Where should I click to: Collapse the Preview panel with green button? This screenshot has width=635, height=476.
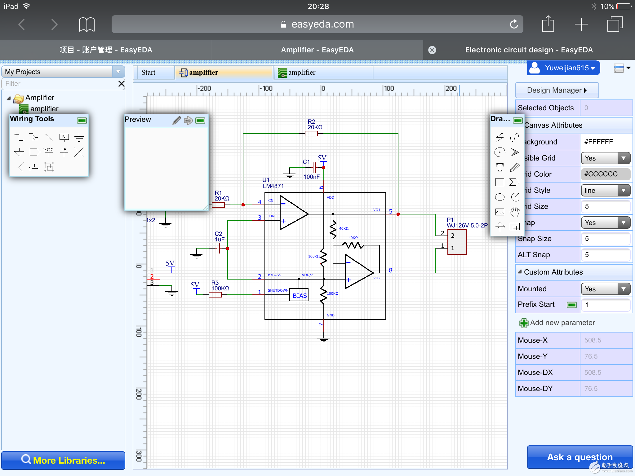pyautogui.click(x=201, y=120)
